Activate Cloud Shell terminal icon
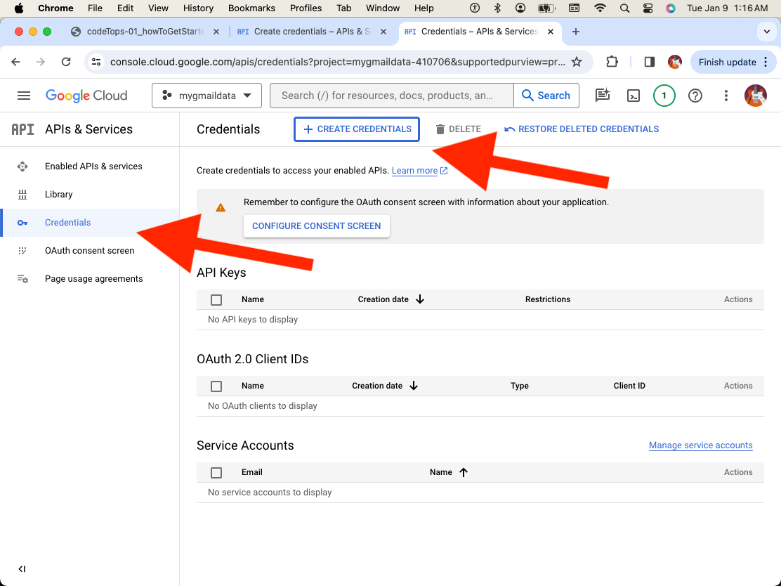Screen dimensions: 781x586 634,95
